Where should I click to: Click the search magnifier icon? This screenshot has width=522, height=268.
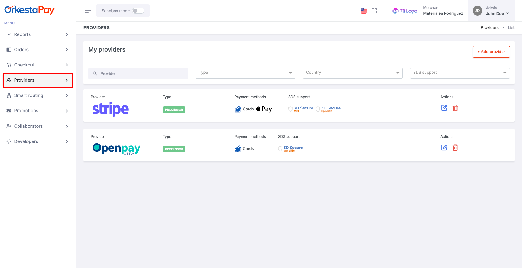click(95, 73)
